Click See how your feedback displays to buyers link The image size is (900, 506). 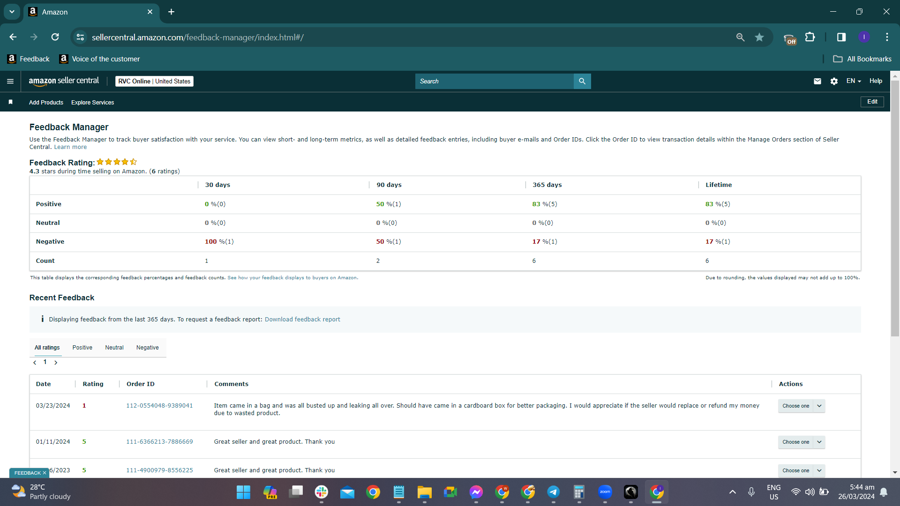pos(292,278)
